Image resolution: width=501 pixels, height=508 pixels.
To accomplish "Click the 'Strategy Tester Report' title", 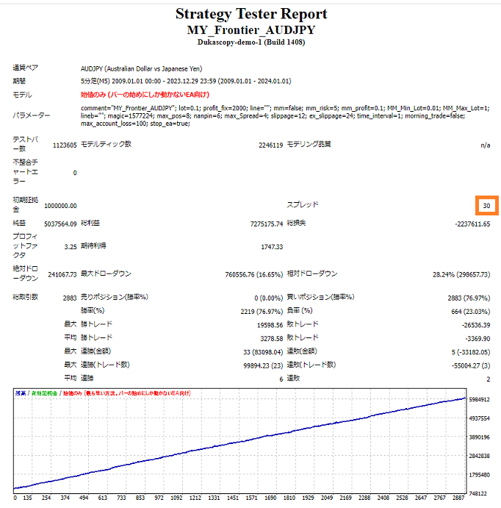I will [x=251, y=14].
